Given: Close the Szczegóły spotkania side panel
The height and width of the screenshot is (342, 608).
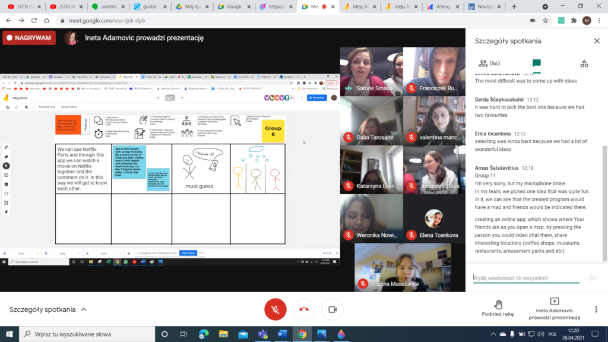Looking at the screenshot, I should pyautogui.click(x=597, y=41).
